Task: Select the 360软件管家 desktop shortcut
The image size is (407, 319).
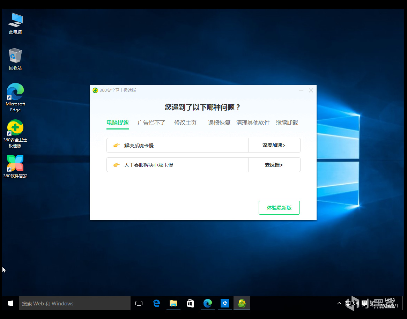Action: (15, 166)
